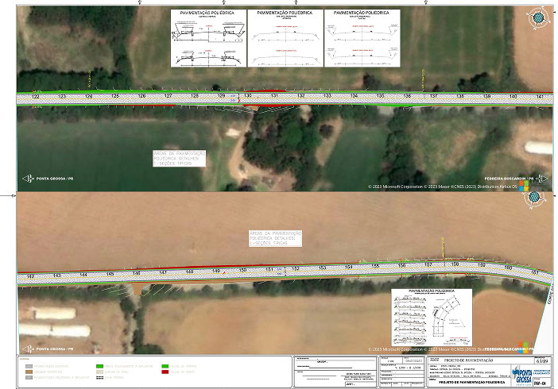
Task: Click station marker 130 on upper road
Action: coord(247,96)
